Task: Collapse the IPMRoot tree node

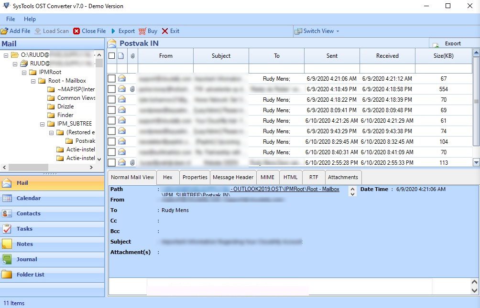Action: (x=24, y=73)
